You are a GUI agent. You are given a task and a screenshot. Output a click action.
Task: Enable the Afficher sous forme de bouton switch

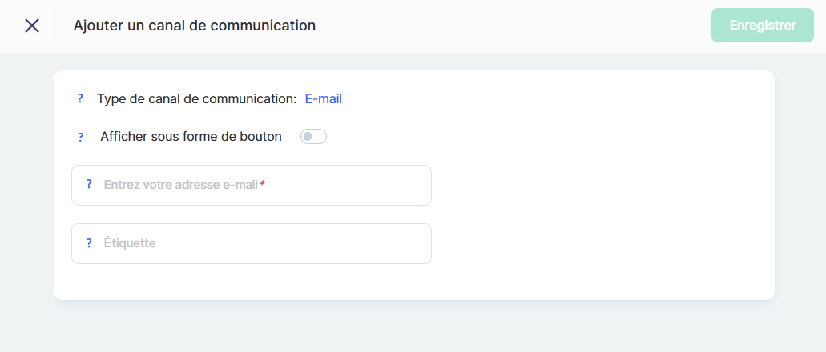coord(313,137)
